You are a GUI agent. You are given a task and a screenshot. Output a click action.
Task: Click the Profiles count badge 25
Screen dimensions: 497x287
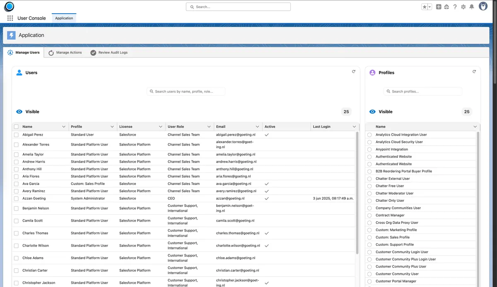click(x=467, y=112)
